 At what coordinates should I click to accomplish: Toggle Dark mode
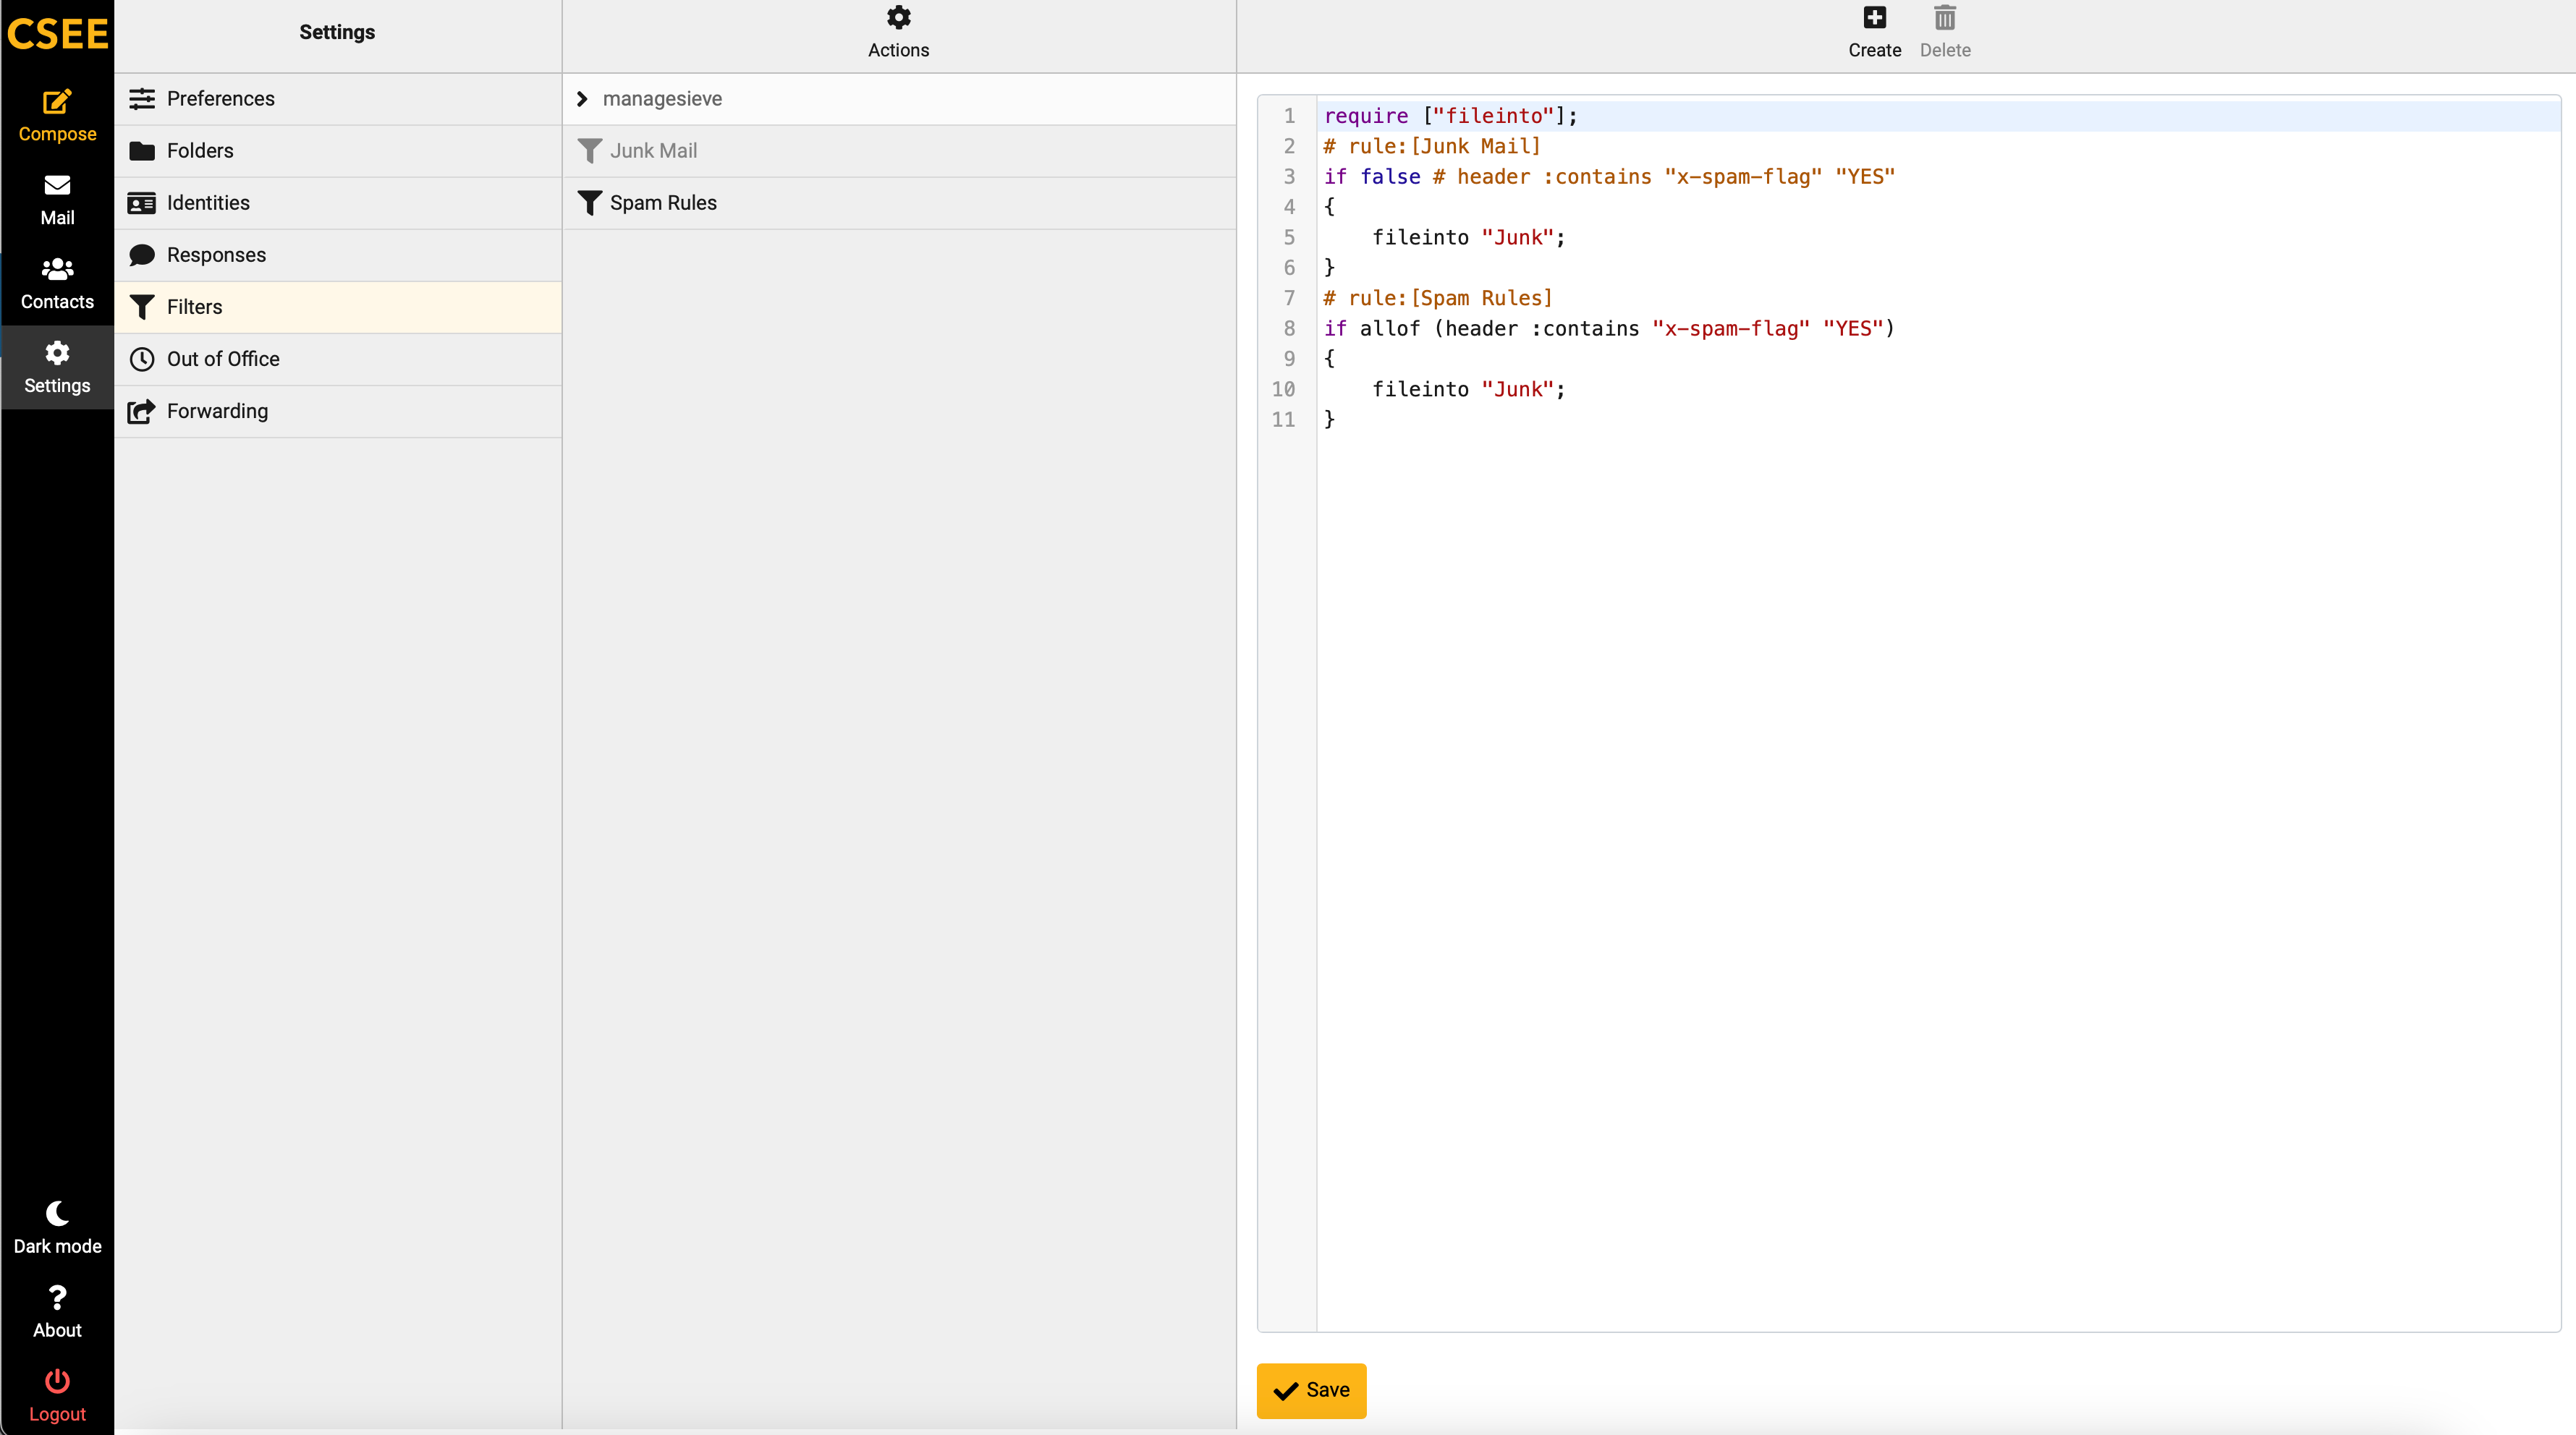(57, 1228)
